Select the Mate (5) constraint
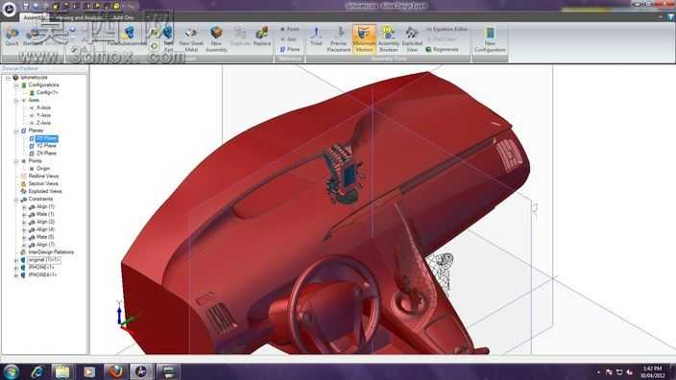This screenshot has width=676, height=380. [45, 237]
